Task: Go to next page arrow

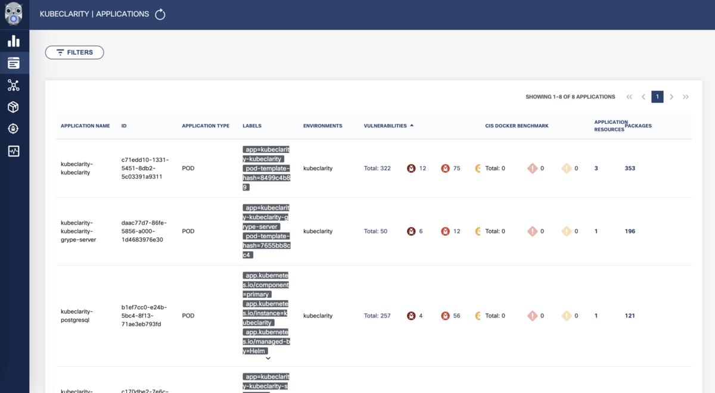Action: pos(672,96)
